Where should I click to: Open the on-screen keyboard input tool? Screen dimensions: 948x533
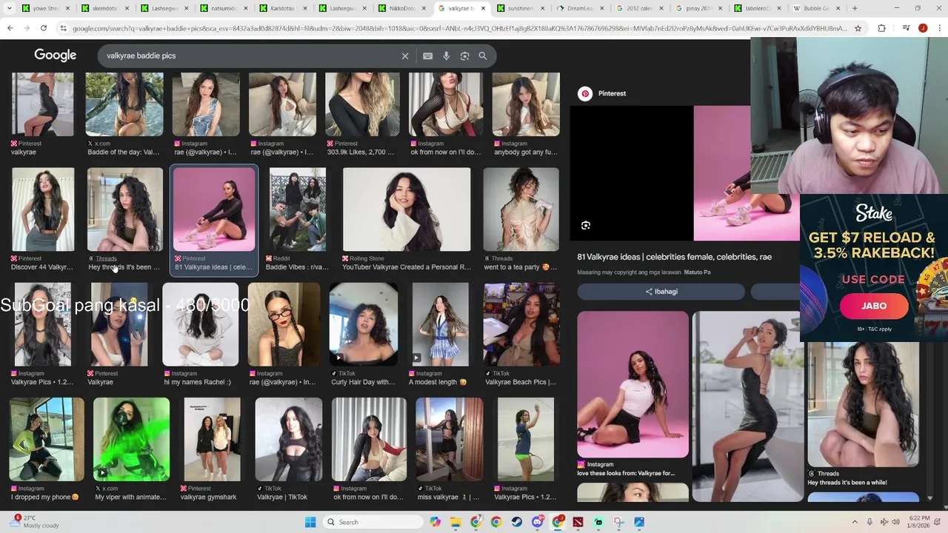pyautogui.click(x=427, y=56)
